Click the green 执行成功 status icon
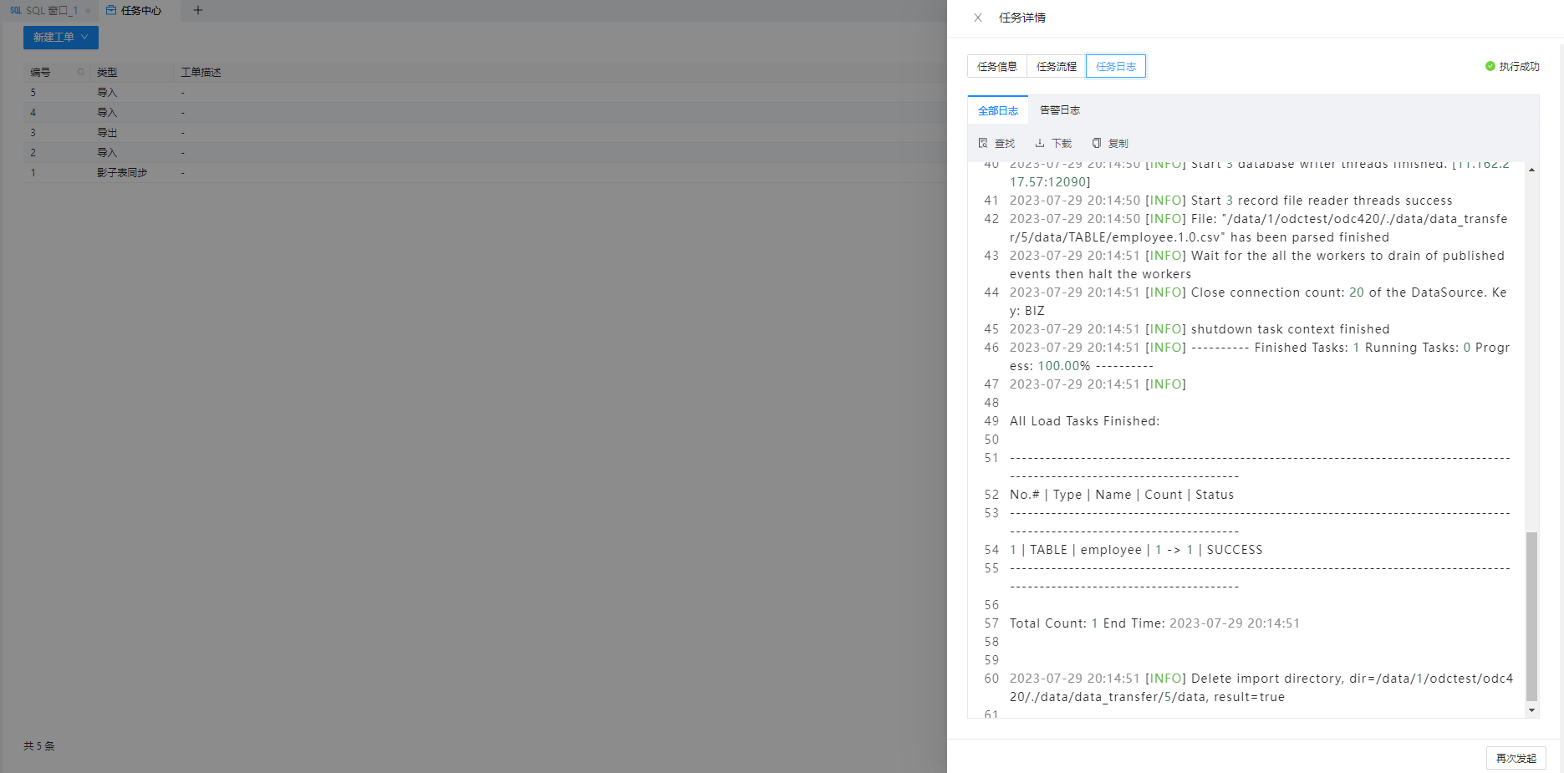Viewport: 1564px width, 773px height. pos(1490,66)
